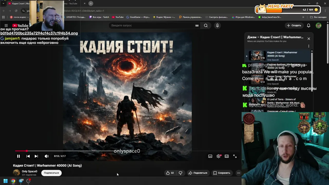The width and height of the screenshot is (329, 185).
Task: Open YouTube notifications bell
Action: pos(309,25)
